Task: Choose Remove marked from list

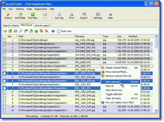Action: tap(121, 76)
